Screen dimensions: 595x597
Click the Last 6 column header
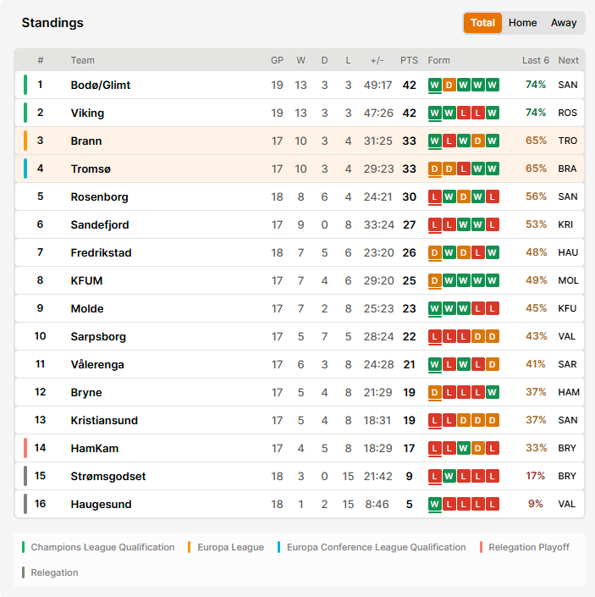coord(535,60)
